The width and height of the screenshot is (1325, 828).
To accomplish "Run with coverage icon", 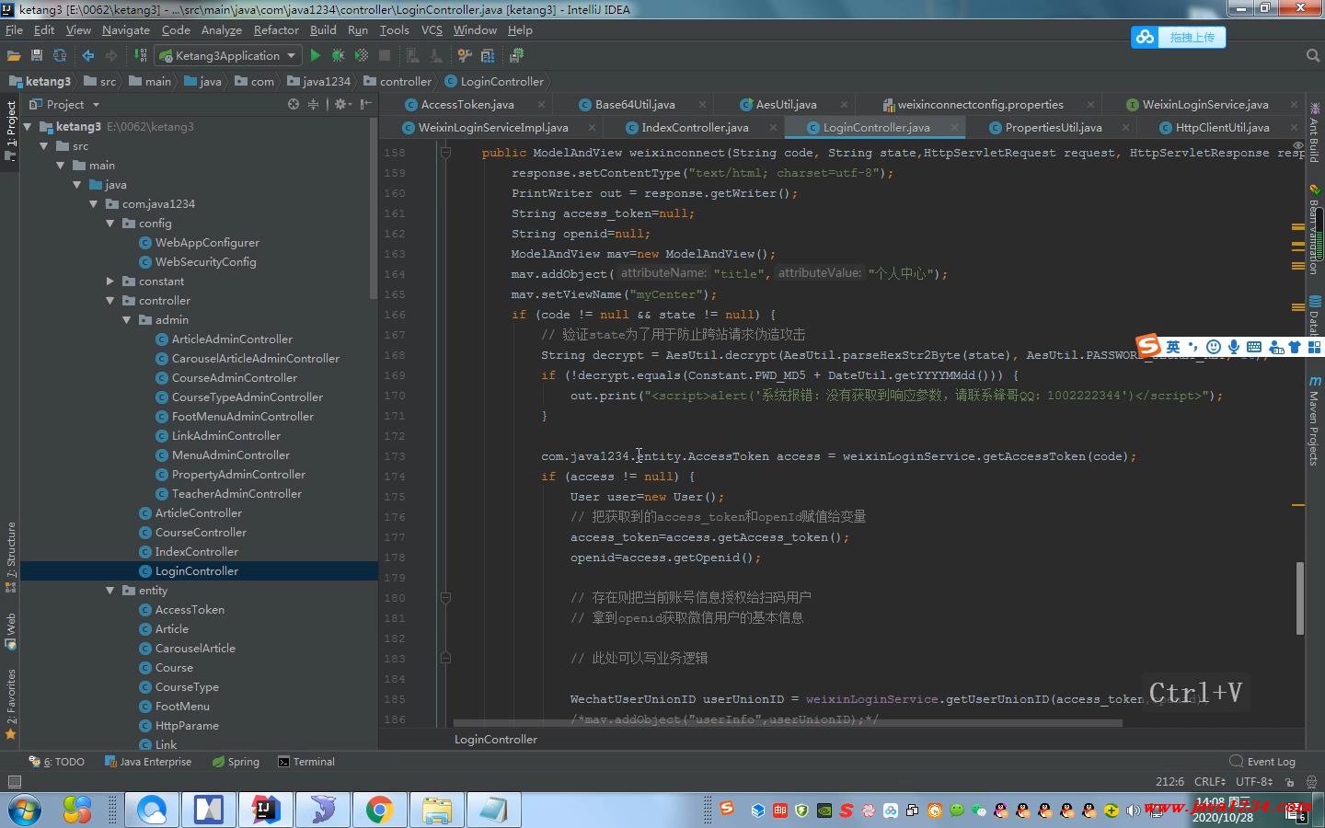I will 362,56.
